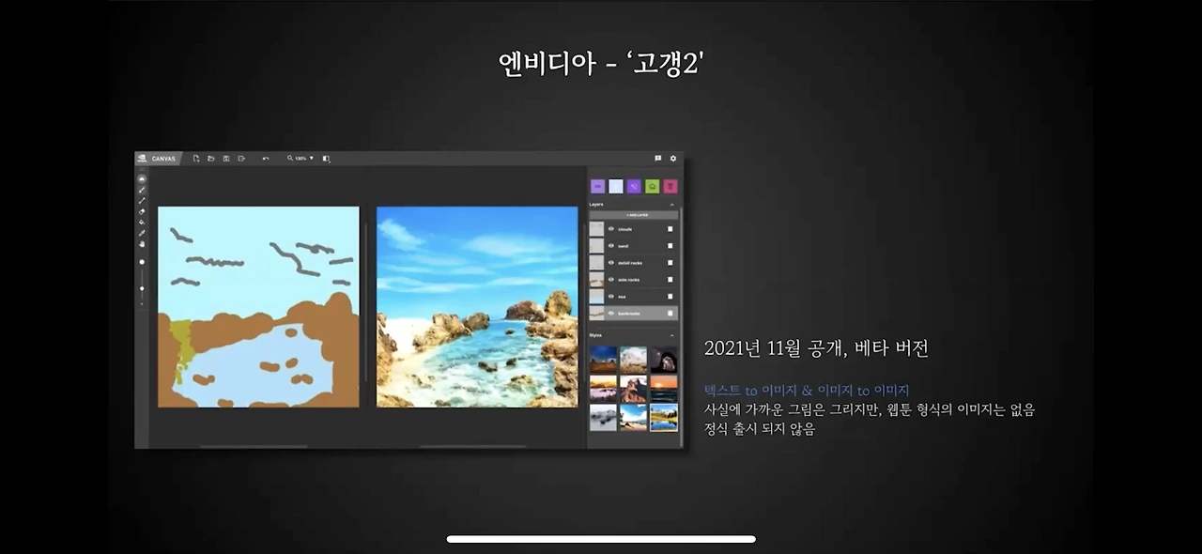
Task: Select the first purple material swatch
Action: (x=597, y=186)
